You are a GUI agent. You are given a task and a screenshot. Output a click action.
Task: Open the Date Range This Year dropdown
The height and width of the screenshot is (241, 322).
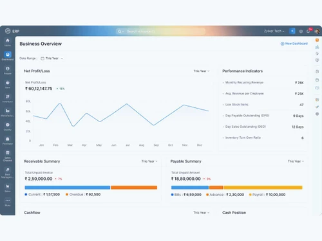52,58
